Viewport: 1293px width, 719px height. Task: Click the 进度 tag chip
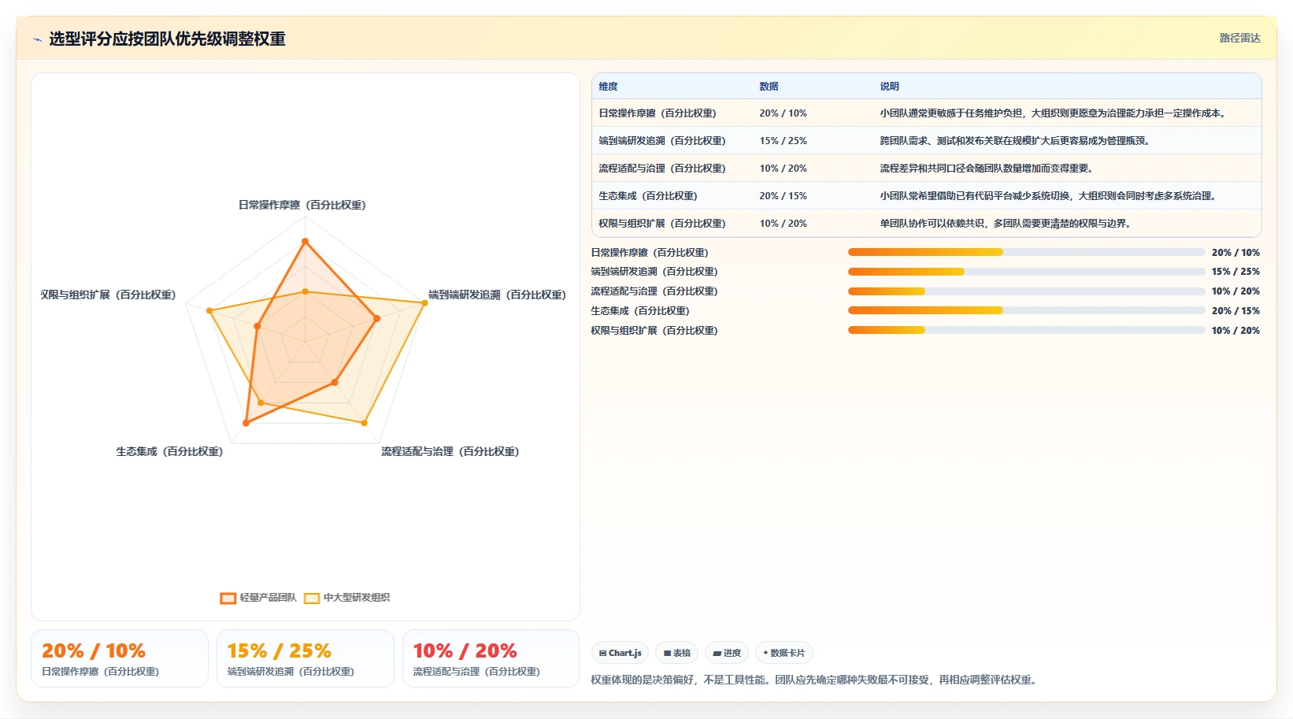click(727, 653)
